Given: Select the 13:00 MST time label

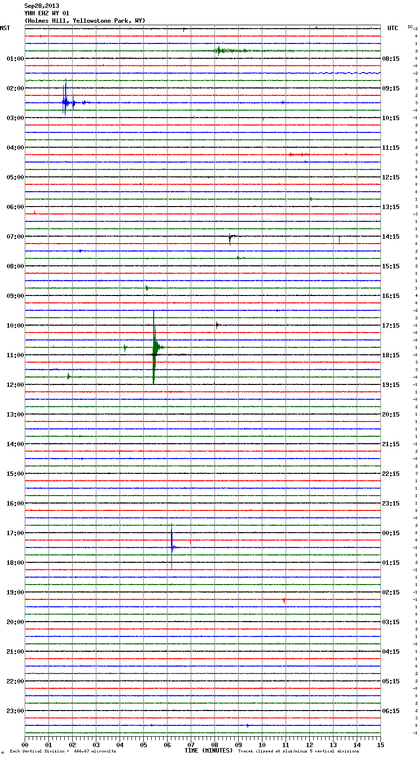Looking at the screenshot, I should pos(15,415).
